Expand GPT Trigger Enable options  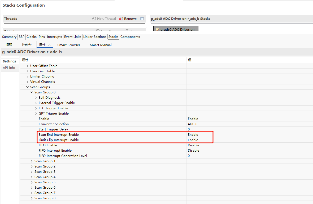(36, 114)
